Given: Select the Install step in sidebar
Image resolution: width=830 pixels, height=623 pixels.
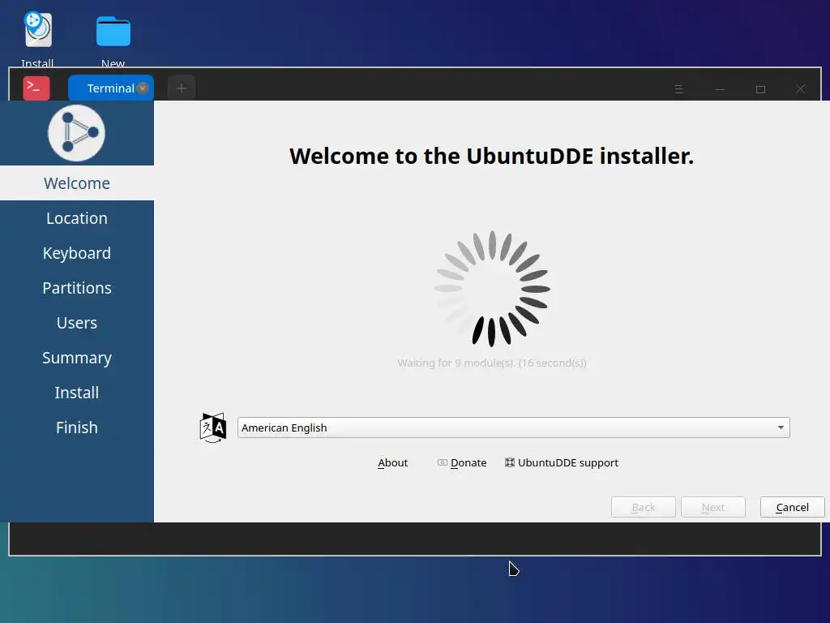Looking at the screenshot, I should (x=77, y=393).
